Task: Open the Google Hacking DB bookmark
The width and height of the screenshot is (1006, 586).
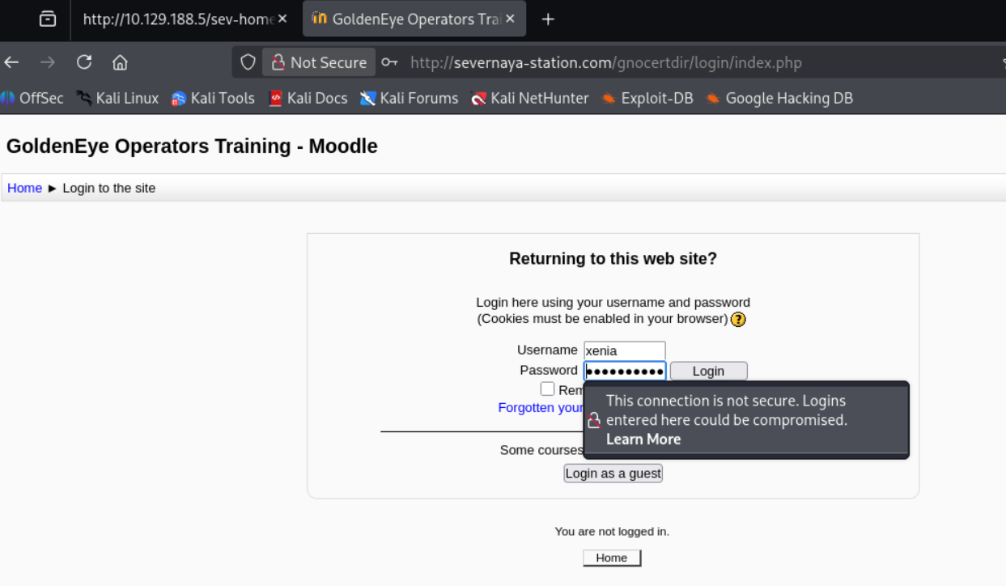Action: point(779,98)
